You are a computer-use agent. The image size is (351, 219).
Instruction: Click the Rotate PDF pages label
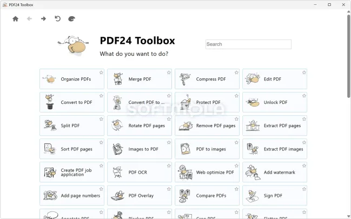[147, 125]
